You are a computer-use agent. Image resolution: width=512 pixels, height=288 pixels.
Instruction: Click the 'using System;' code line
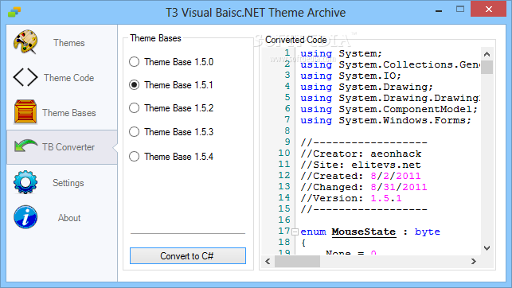[x=341, y=53]
